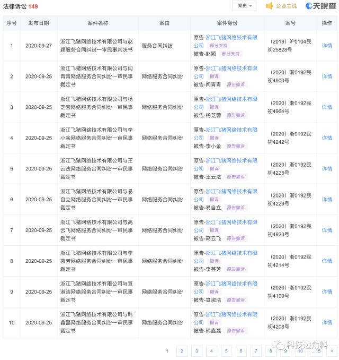
Task: Open 详情 for case 浙0192民初4199号
Action: (x=327, y=292)
